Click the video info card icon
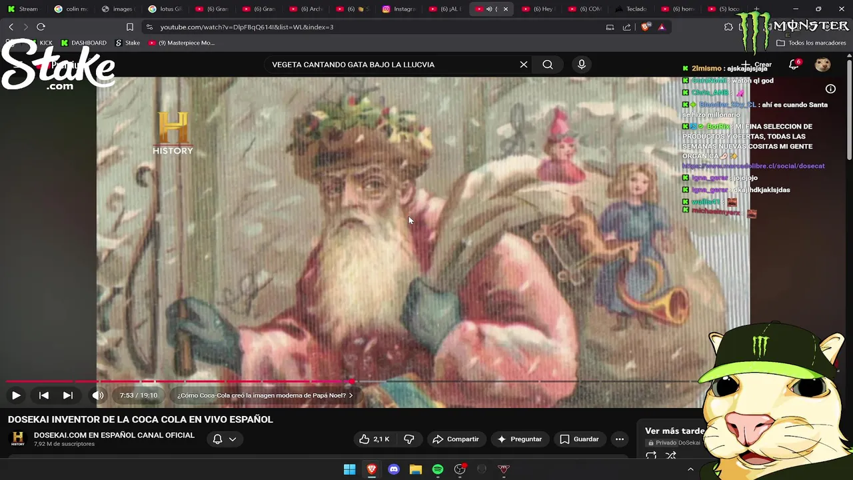Viewport: 853px width, 480px height. [830, 89]
